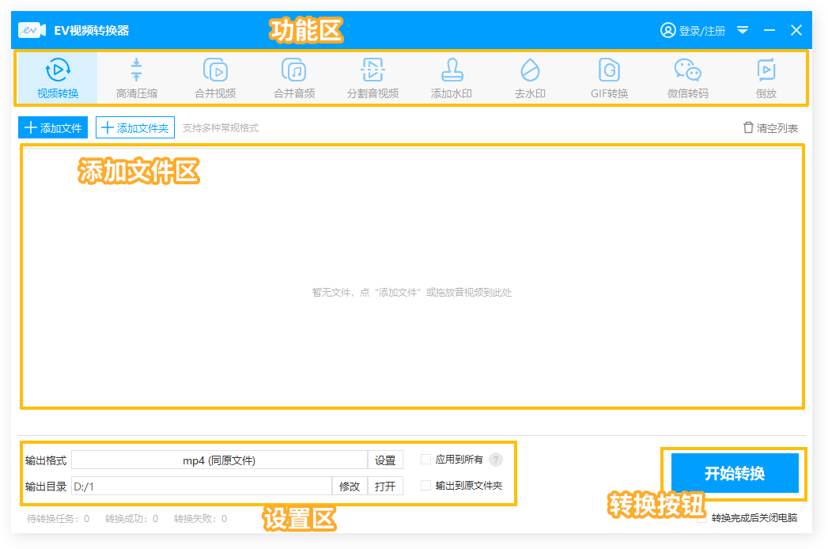Screen dimensions: 828x549
Task: Click the 添加文件 button
Action: pos(53,128)
